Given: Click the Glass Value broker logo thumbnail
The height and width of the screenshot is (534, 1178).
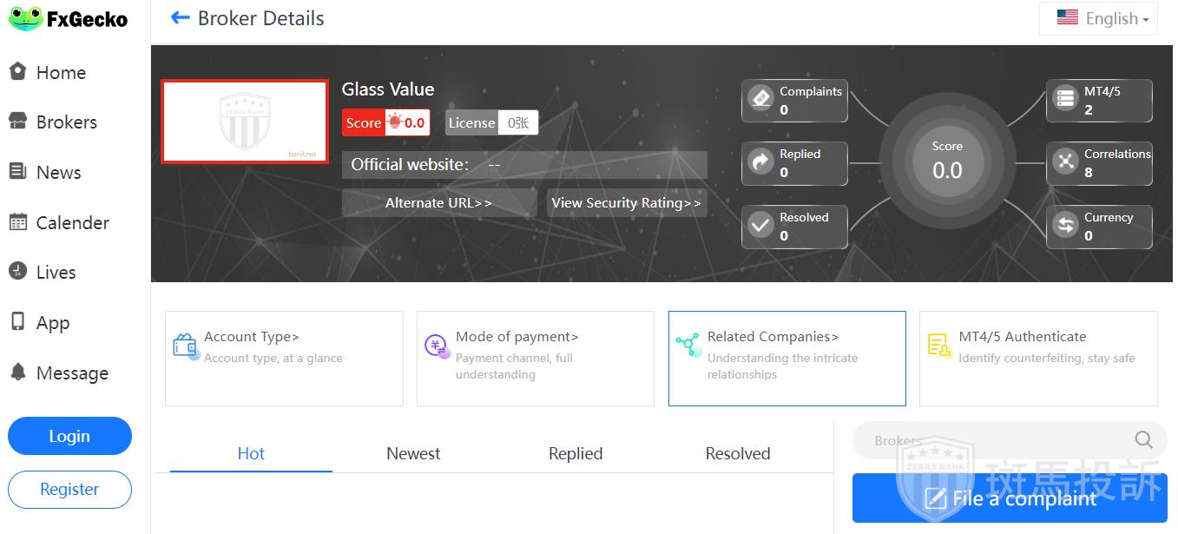Looking at the screenshot, I should tap(245, 122).
